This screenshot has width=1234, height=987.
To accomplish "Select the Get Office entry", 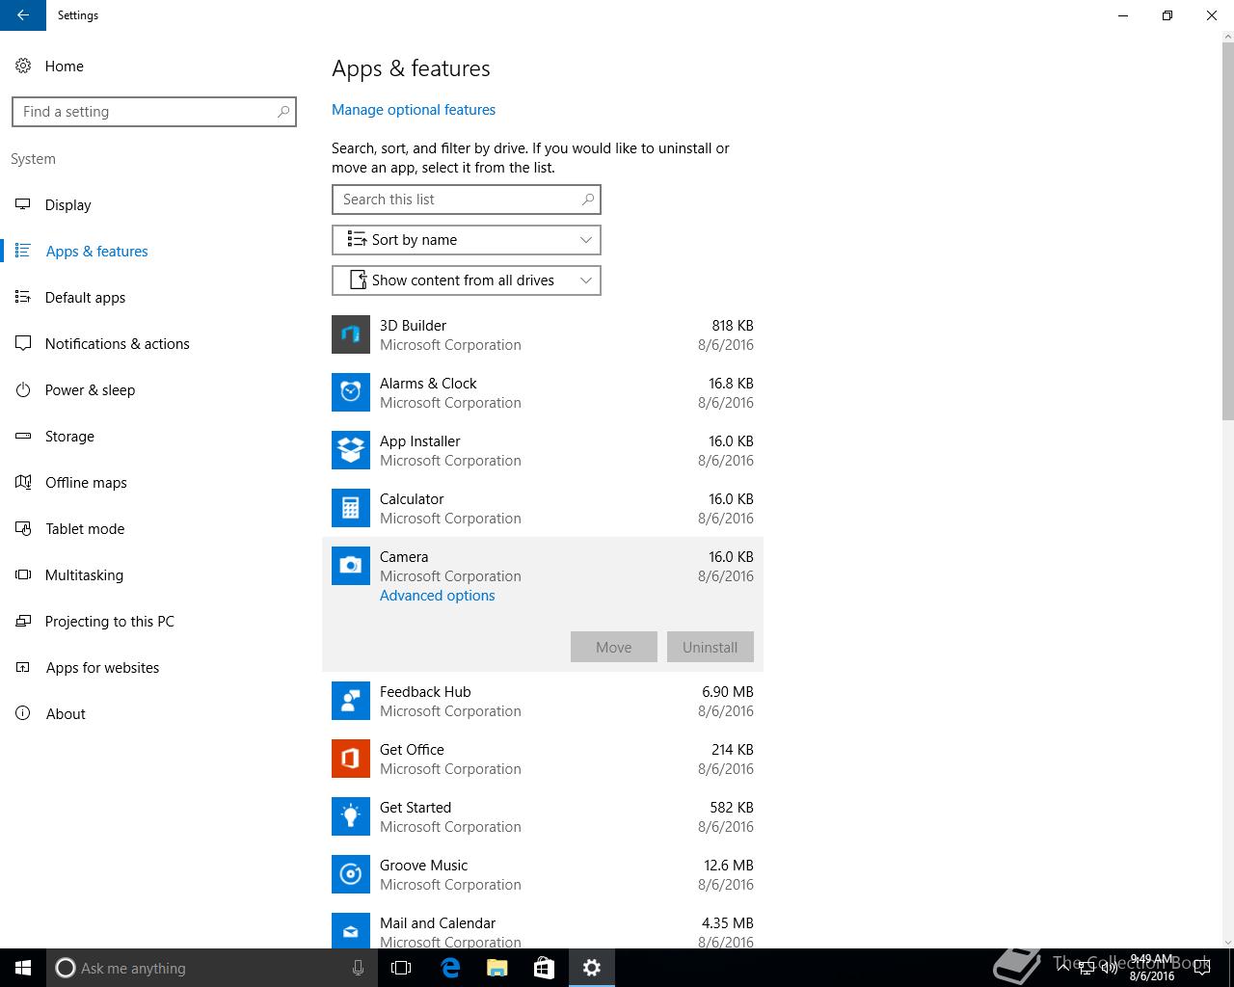I will [x=543, y=759].
